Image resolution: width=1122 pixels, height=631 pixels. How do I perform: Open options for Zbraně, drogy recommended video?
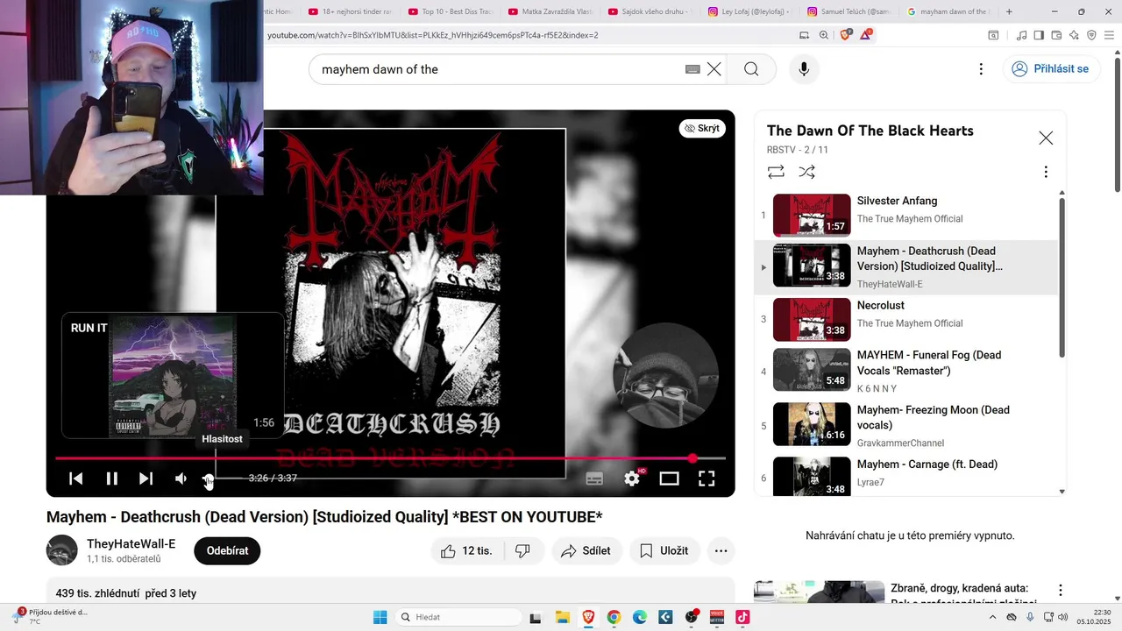1060,591
